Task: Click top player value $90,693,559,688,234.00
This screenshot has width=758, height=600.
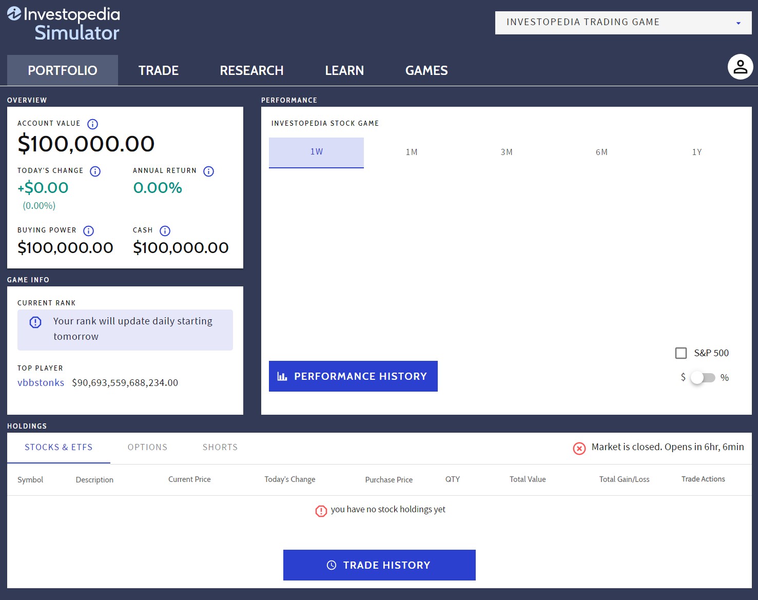Action: [125, 383]
